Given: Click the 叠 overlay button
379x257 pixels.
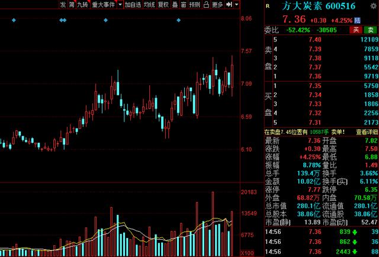Looking at the screenshot, I should point(175,4).
